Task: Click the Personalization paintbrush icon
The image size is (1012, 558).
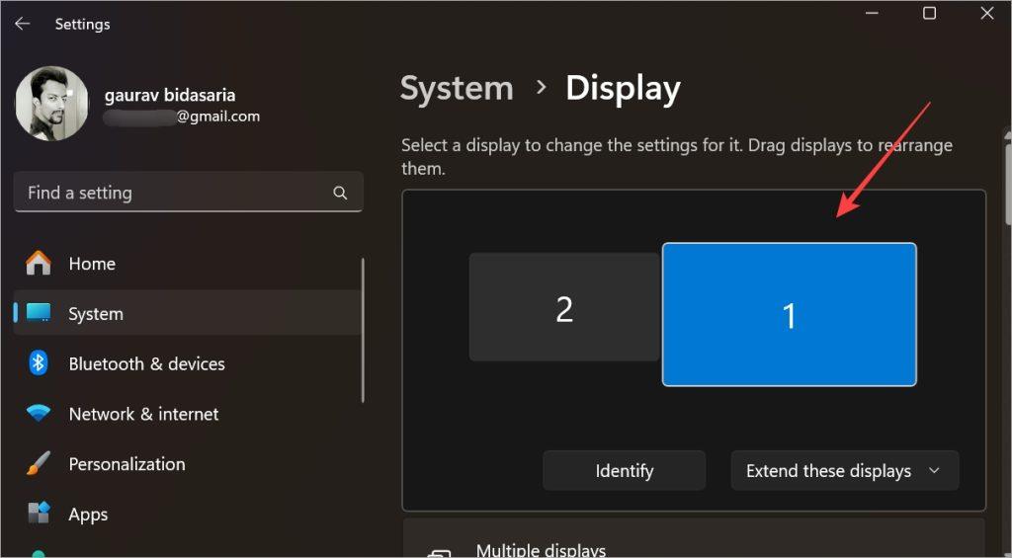Action: pos(39,463)
